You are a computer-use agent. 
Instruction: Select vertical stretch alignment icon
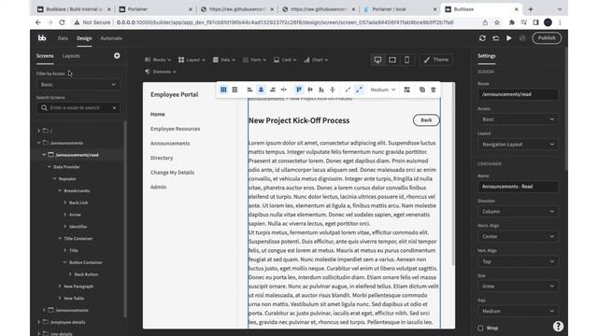click(333, 90)
